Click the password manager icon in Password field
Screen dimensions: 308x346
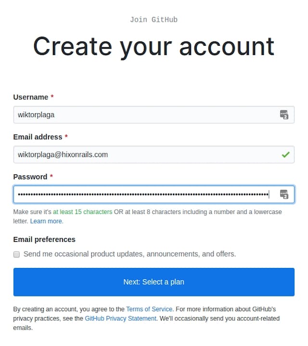pos(284,194)
